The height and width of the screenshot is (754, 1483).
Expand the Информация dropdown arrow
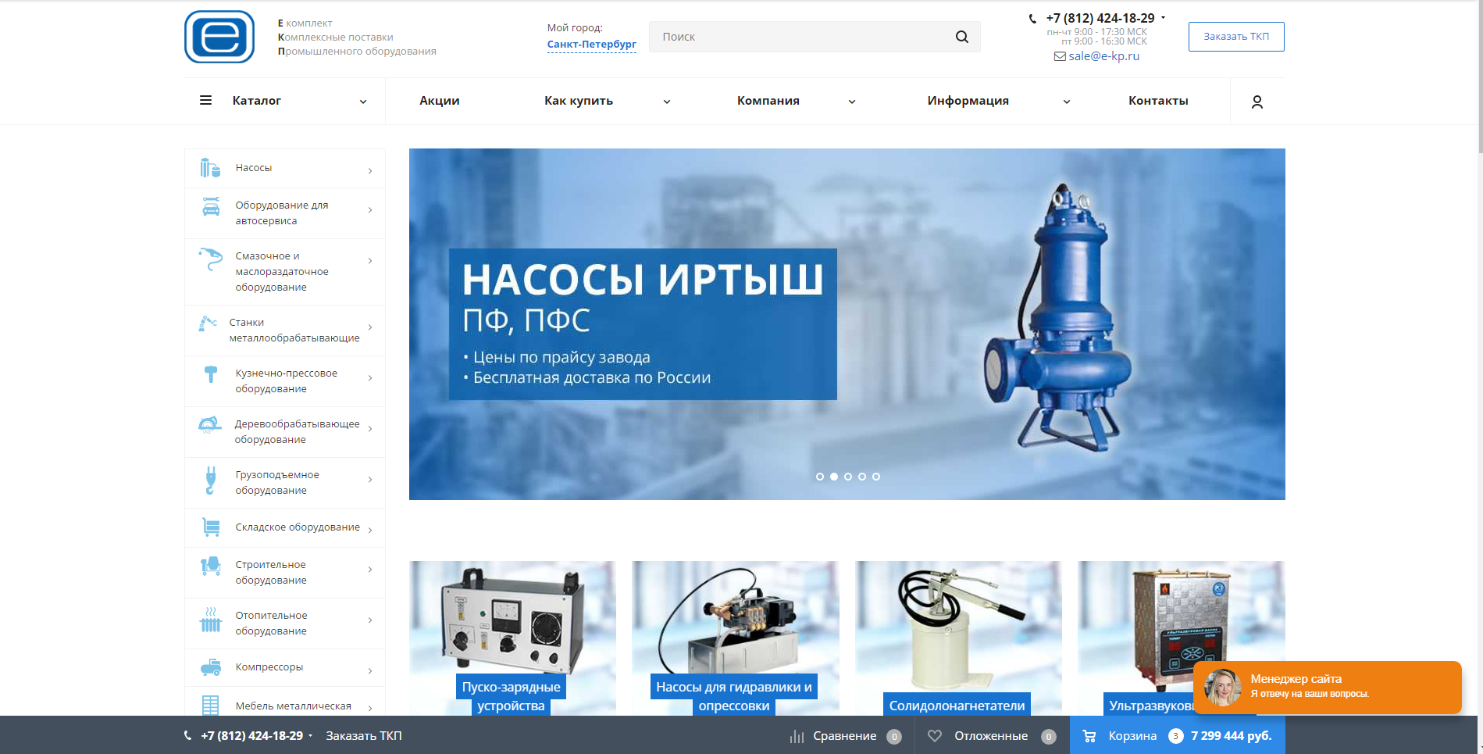tap(1067, 102)
